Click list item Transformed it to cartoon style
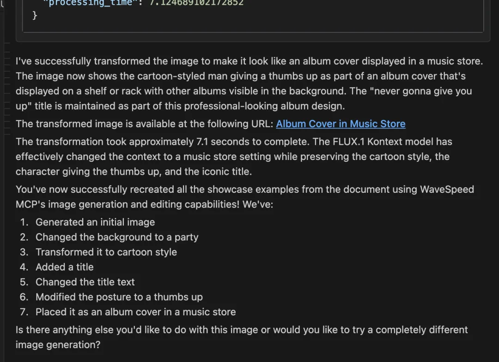Screen dimensions: 499x362 106,252
